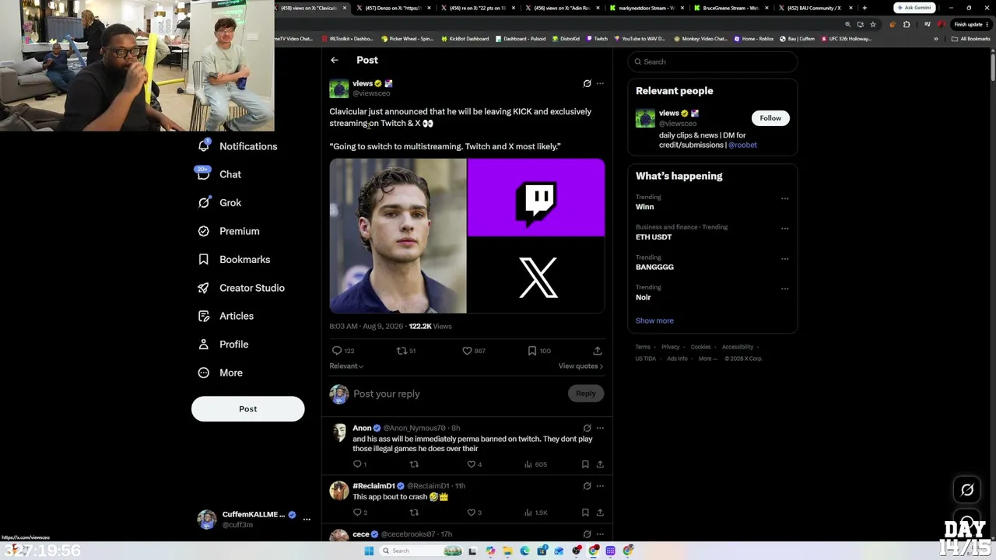Expand the Relevant reply sorting dropdown
The height and width of the screenshot is (560, 996).
pyautogui.click(x=346, y=366)
